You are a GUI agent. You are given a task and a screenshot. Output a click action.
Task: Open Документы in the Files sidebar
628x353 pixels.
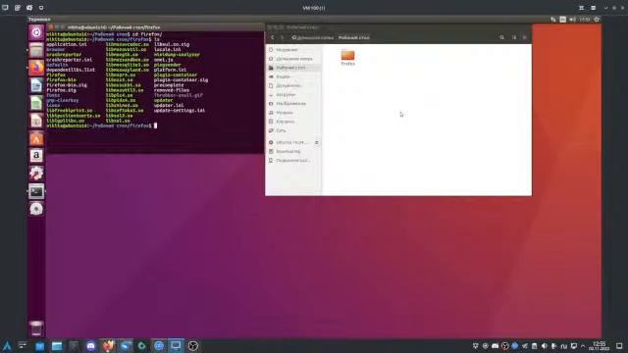[x=293, y=85]
